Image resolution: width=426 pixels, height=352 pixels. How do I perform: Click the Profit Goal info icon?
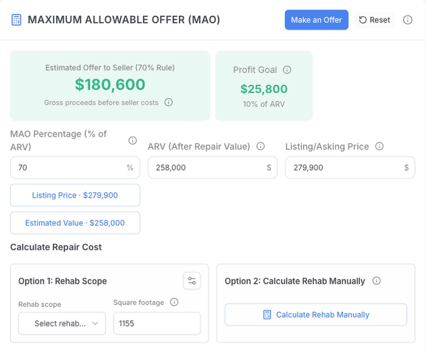(x=287, y=70)
